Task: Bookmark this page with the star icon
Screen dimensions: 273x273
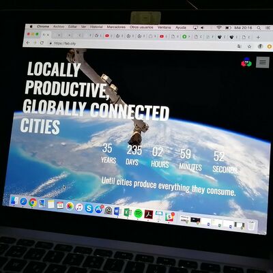Action: (250, 46)
